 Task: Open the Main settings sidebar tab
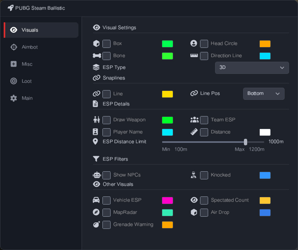tap(41, 98)
